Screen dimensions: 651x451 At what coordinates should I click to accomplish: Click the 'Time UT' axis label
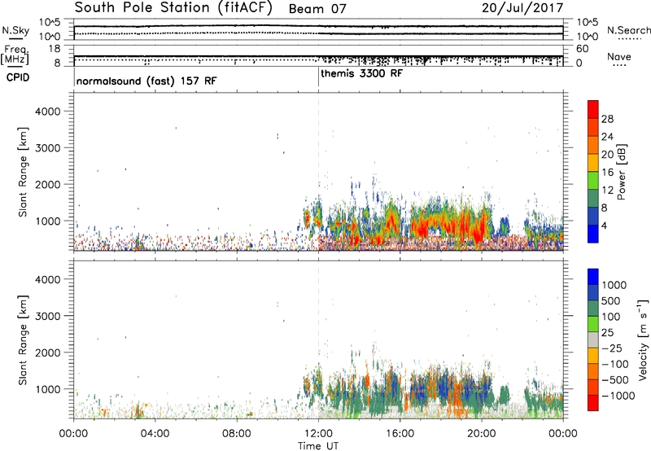tap(318, 446)
